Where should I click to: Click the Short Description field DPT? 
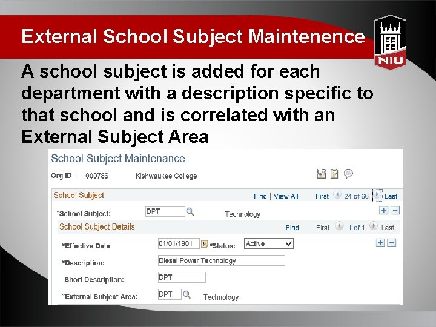182,277
